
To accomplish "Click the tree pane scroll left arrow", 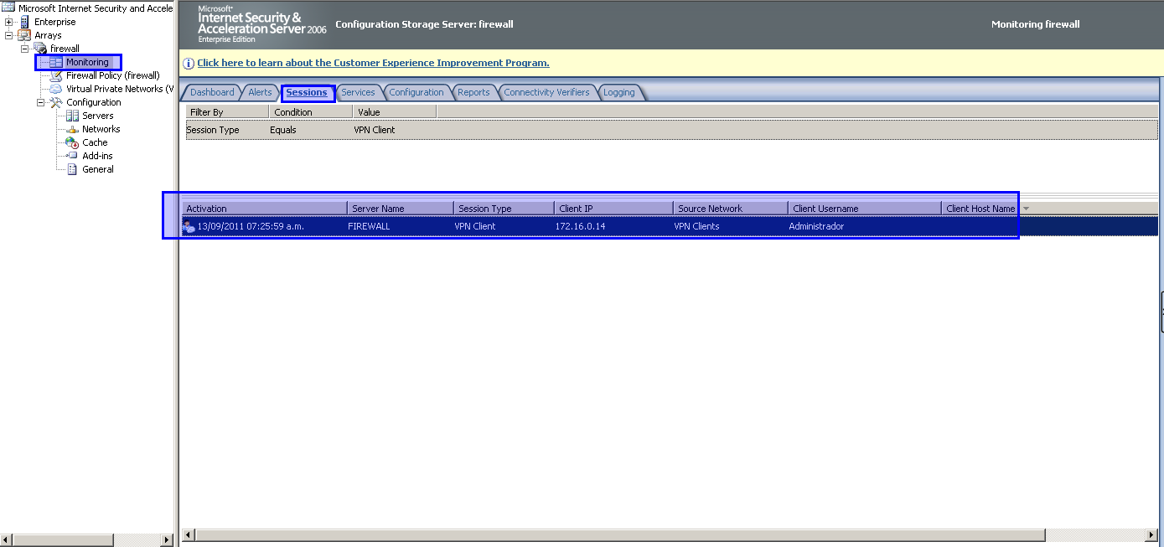I will (7, 540).
